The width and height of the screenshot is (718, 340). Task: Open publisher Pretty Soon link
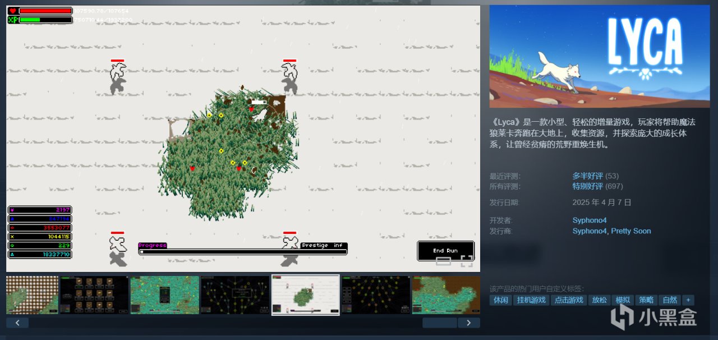point(631,231)
